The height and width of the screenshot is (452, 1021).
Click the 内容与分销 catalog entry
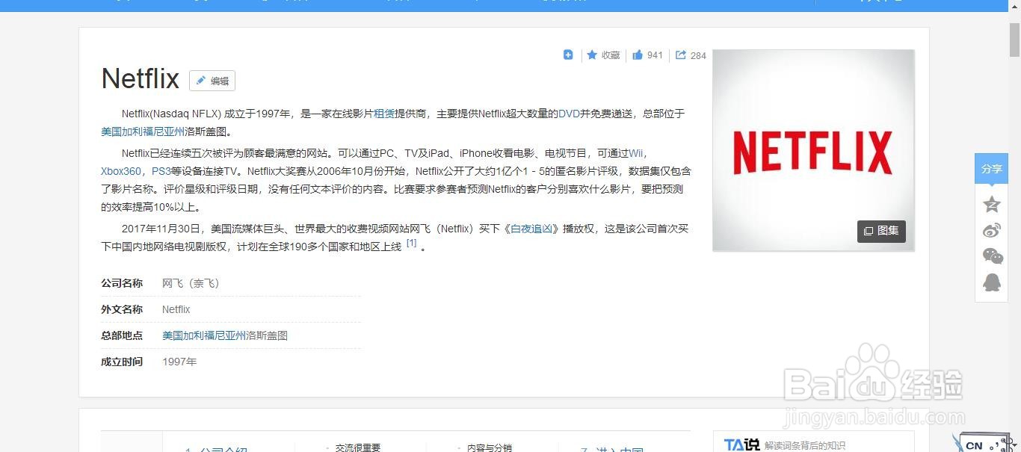tap(490, 448)
